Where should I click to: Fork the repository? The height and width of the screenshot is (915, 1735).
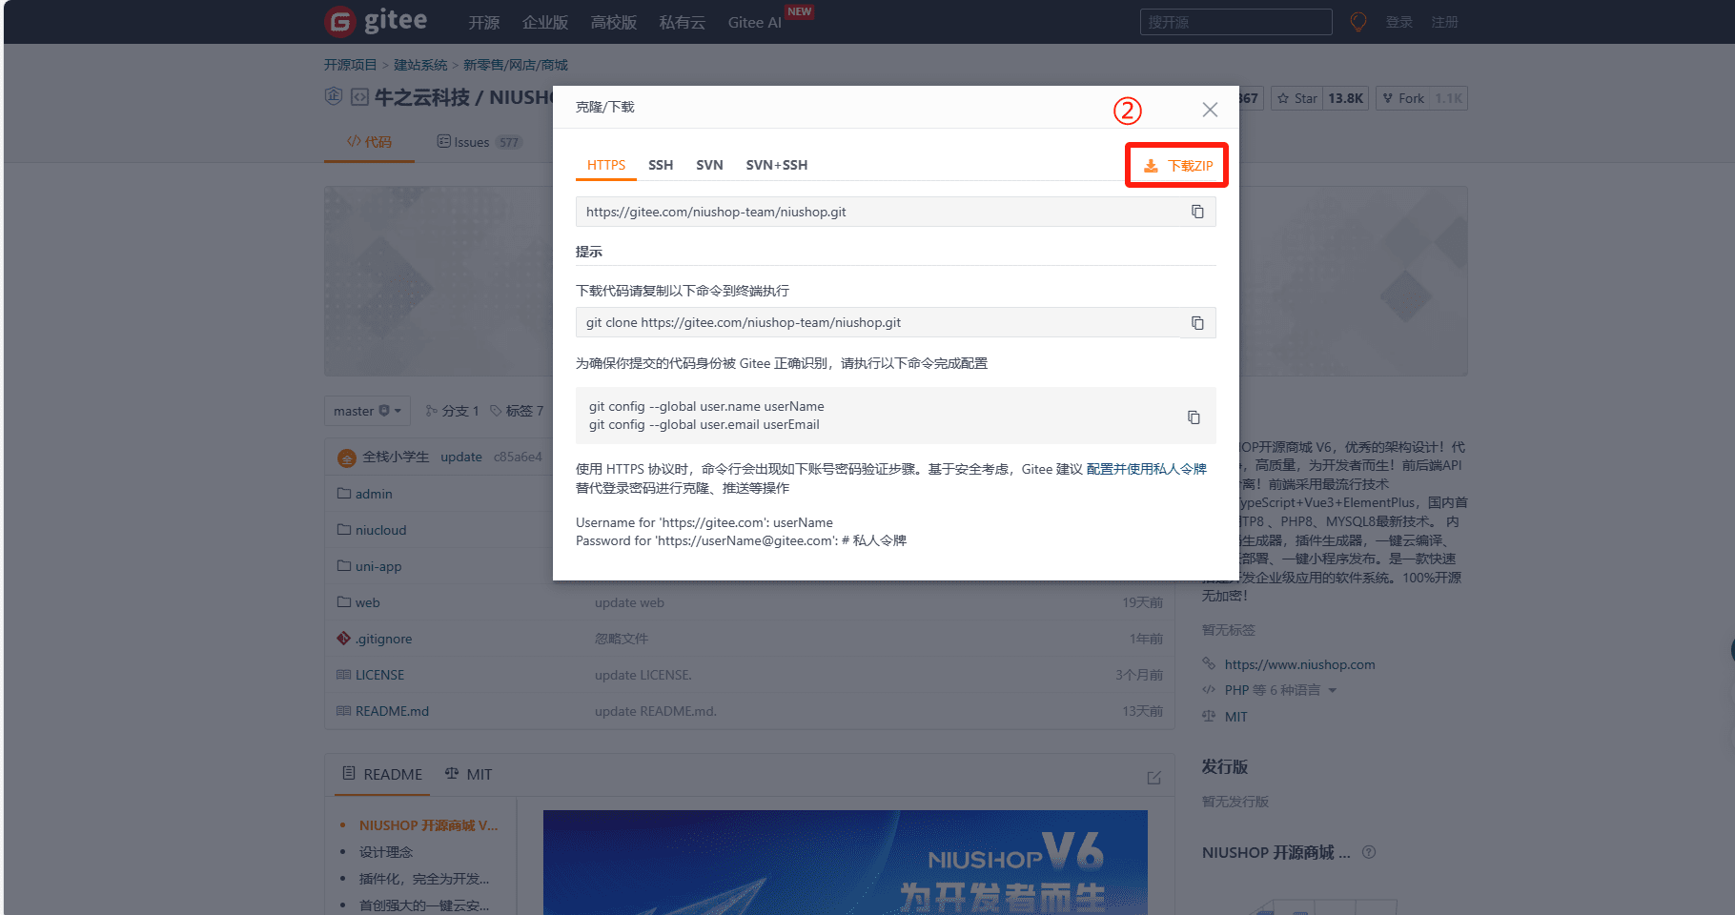point(1403,98)
